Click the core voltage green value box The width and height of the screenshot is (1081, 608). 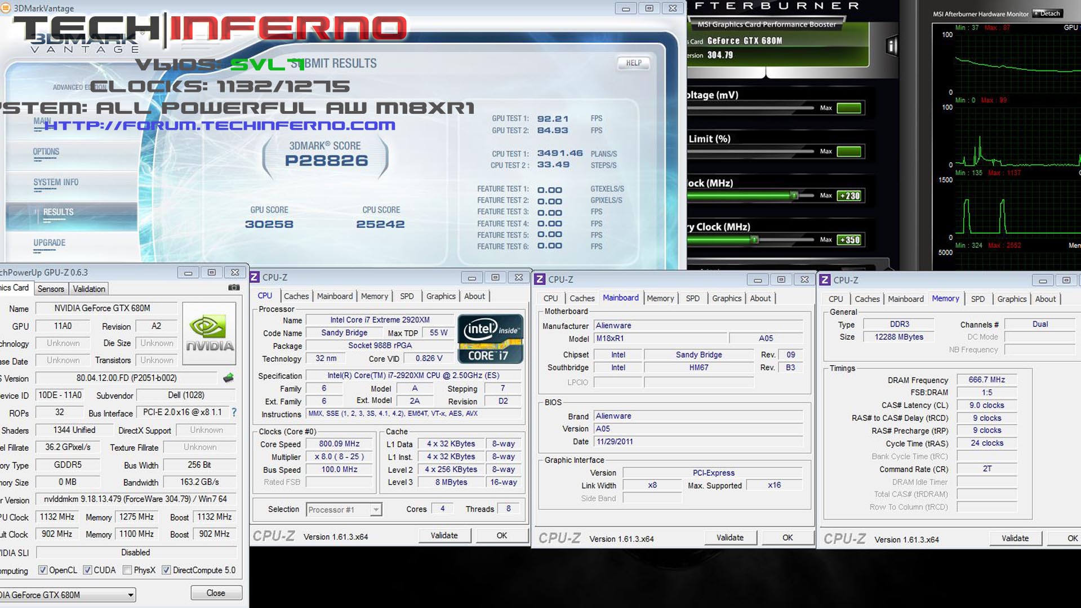[x=849, y=108]
